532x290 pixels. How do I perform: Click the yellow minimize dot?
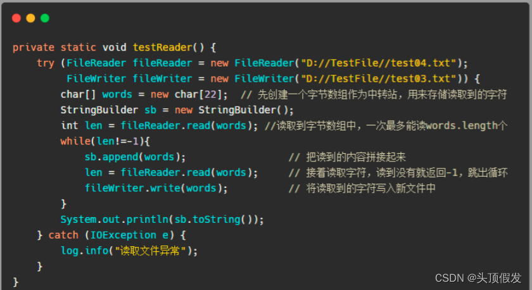pos(30,18)
